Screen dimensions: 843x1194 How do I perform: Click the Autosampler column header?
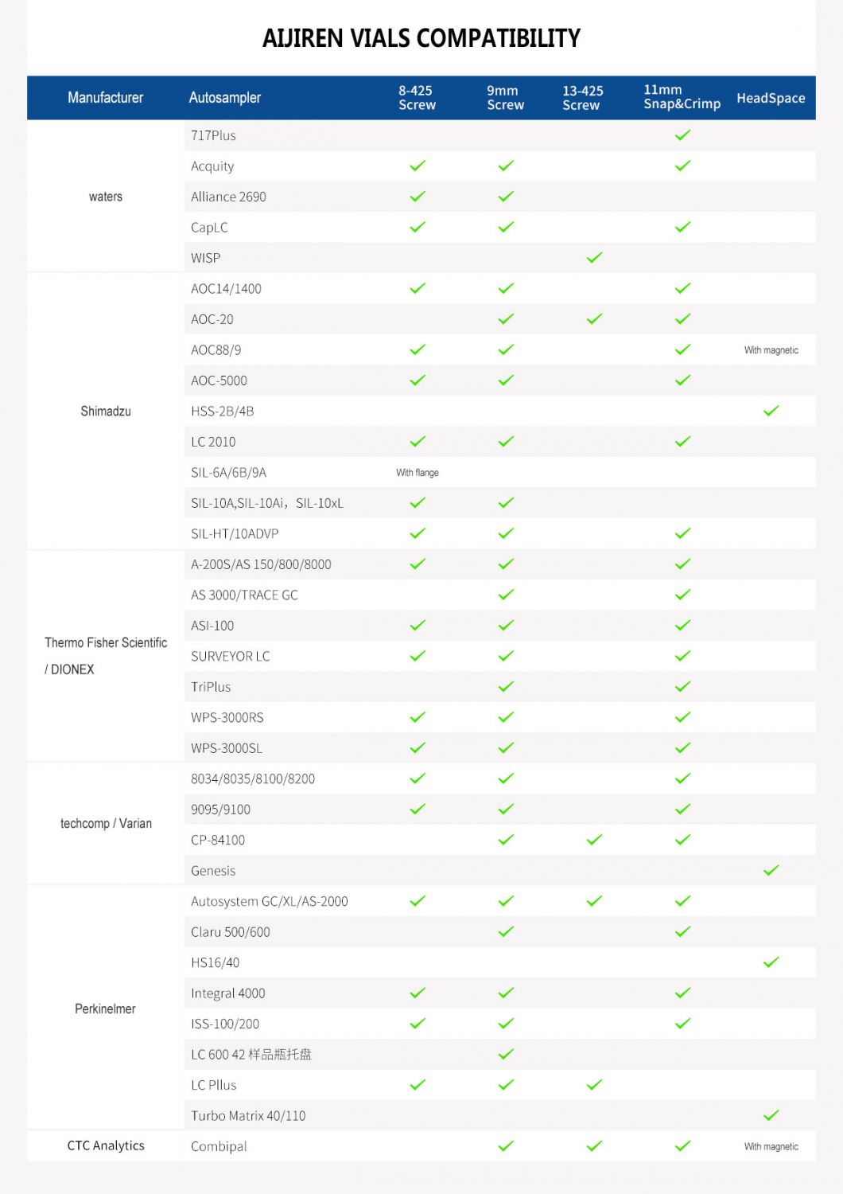click(225, 98)
